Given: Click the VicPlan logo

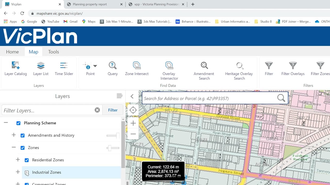Looking at the screenshot, I should tap(40, 36).
